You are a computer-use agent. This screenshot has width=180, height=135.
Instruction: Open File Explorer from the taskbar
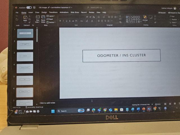pos(116,110)
